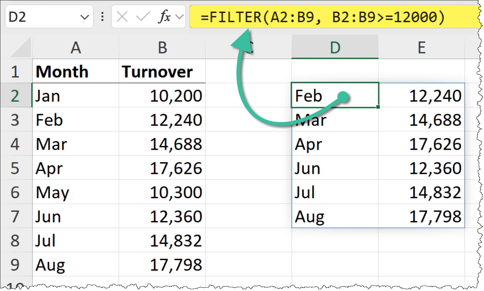Select column B header
Viewport: 484px width, 291px height.
coord(162,48)
